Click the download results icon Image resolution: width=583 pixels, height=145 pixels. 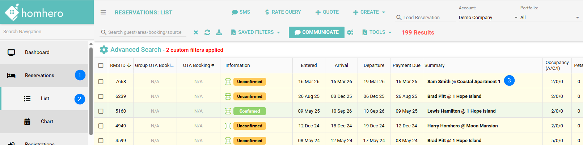coord(219,32)
